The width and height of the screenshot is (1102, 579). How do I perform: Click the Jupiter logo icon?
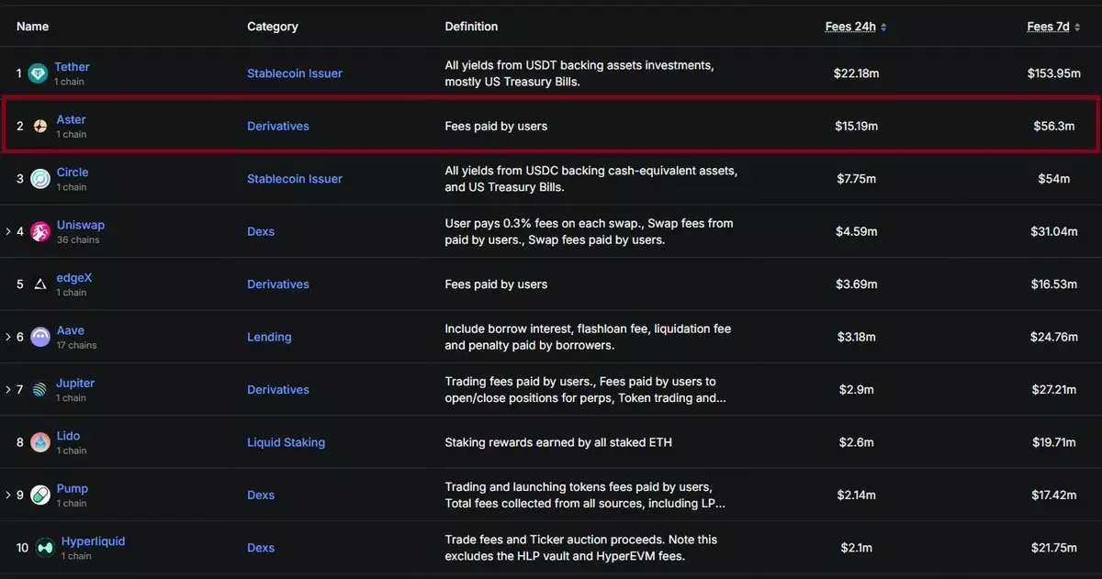(40, 390)
